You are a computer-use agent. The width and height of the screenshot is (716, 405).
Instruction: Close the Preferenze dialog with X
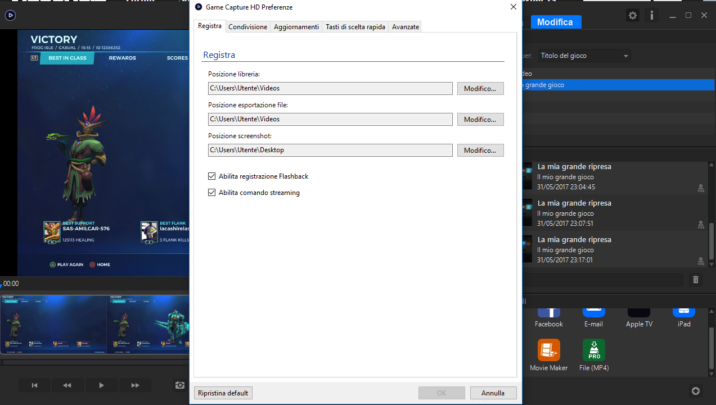(513, 7)
